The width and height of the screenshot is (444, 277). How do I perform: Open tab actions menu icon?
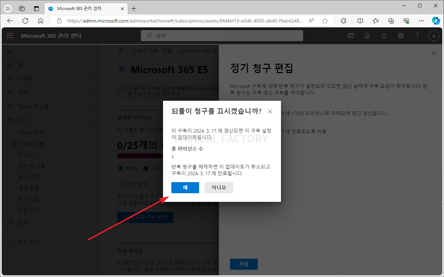tap(36, 8)
